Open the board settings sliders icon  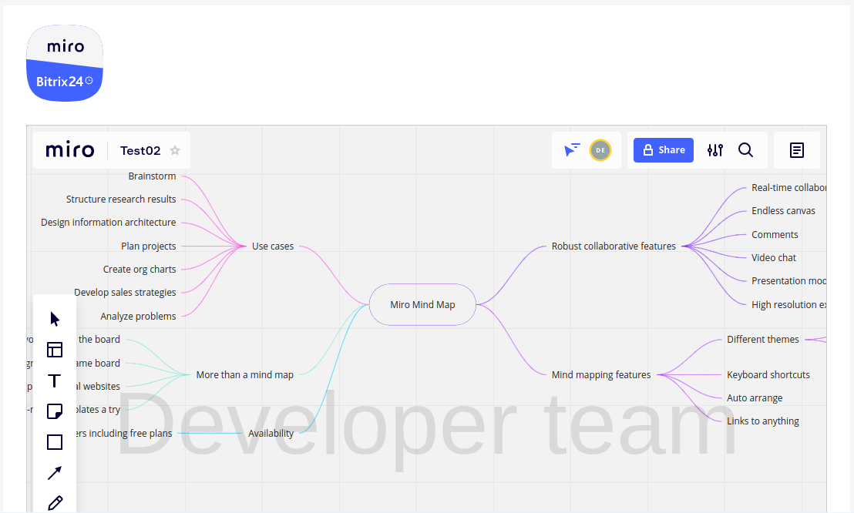(715, 150)
